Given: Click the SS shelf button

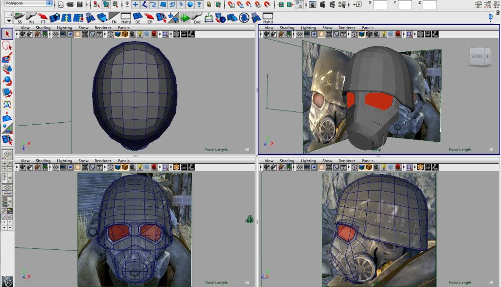Looking at the screenshot, I should [x=20, y=18].
